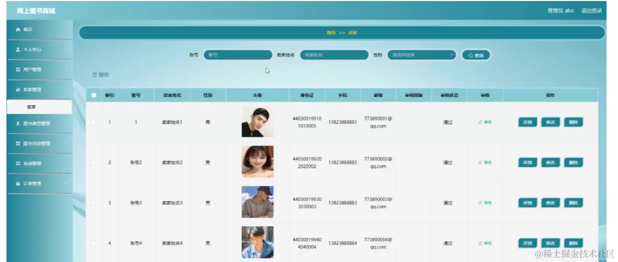Open 订单管理 in the sidebar
618x262 pixels.
coord(39,184)
